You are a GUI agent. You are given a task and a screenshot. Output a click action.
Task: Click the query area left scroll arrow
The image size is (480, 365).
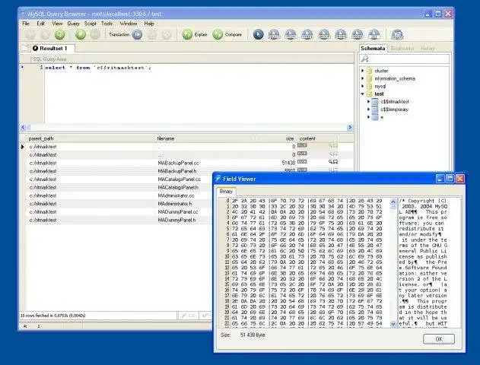(x=23, y=127)
